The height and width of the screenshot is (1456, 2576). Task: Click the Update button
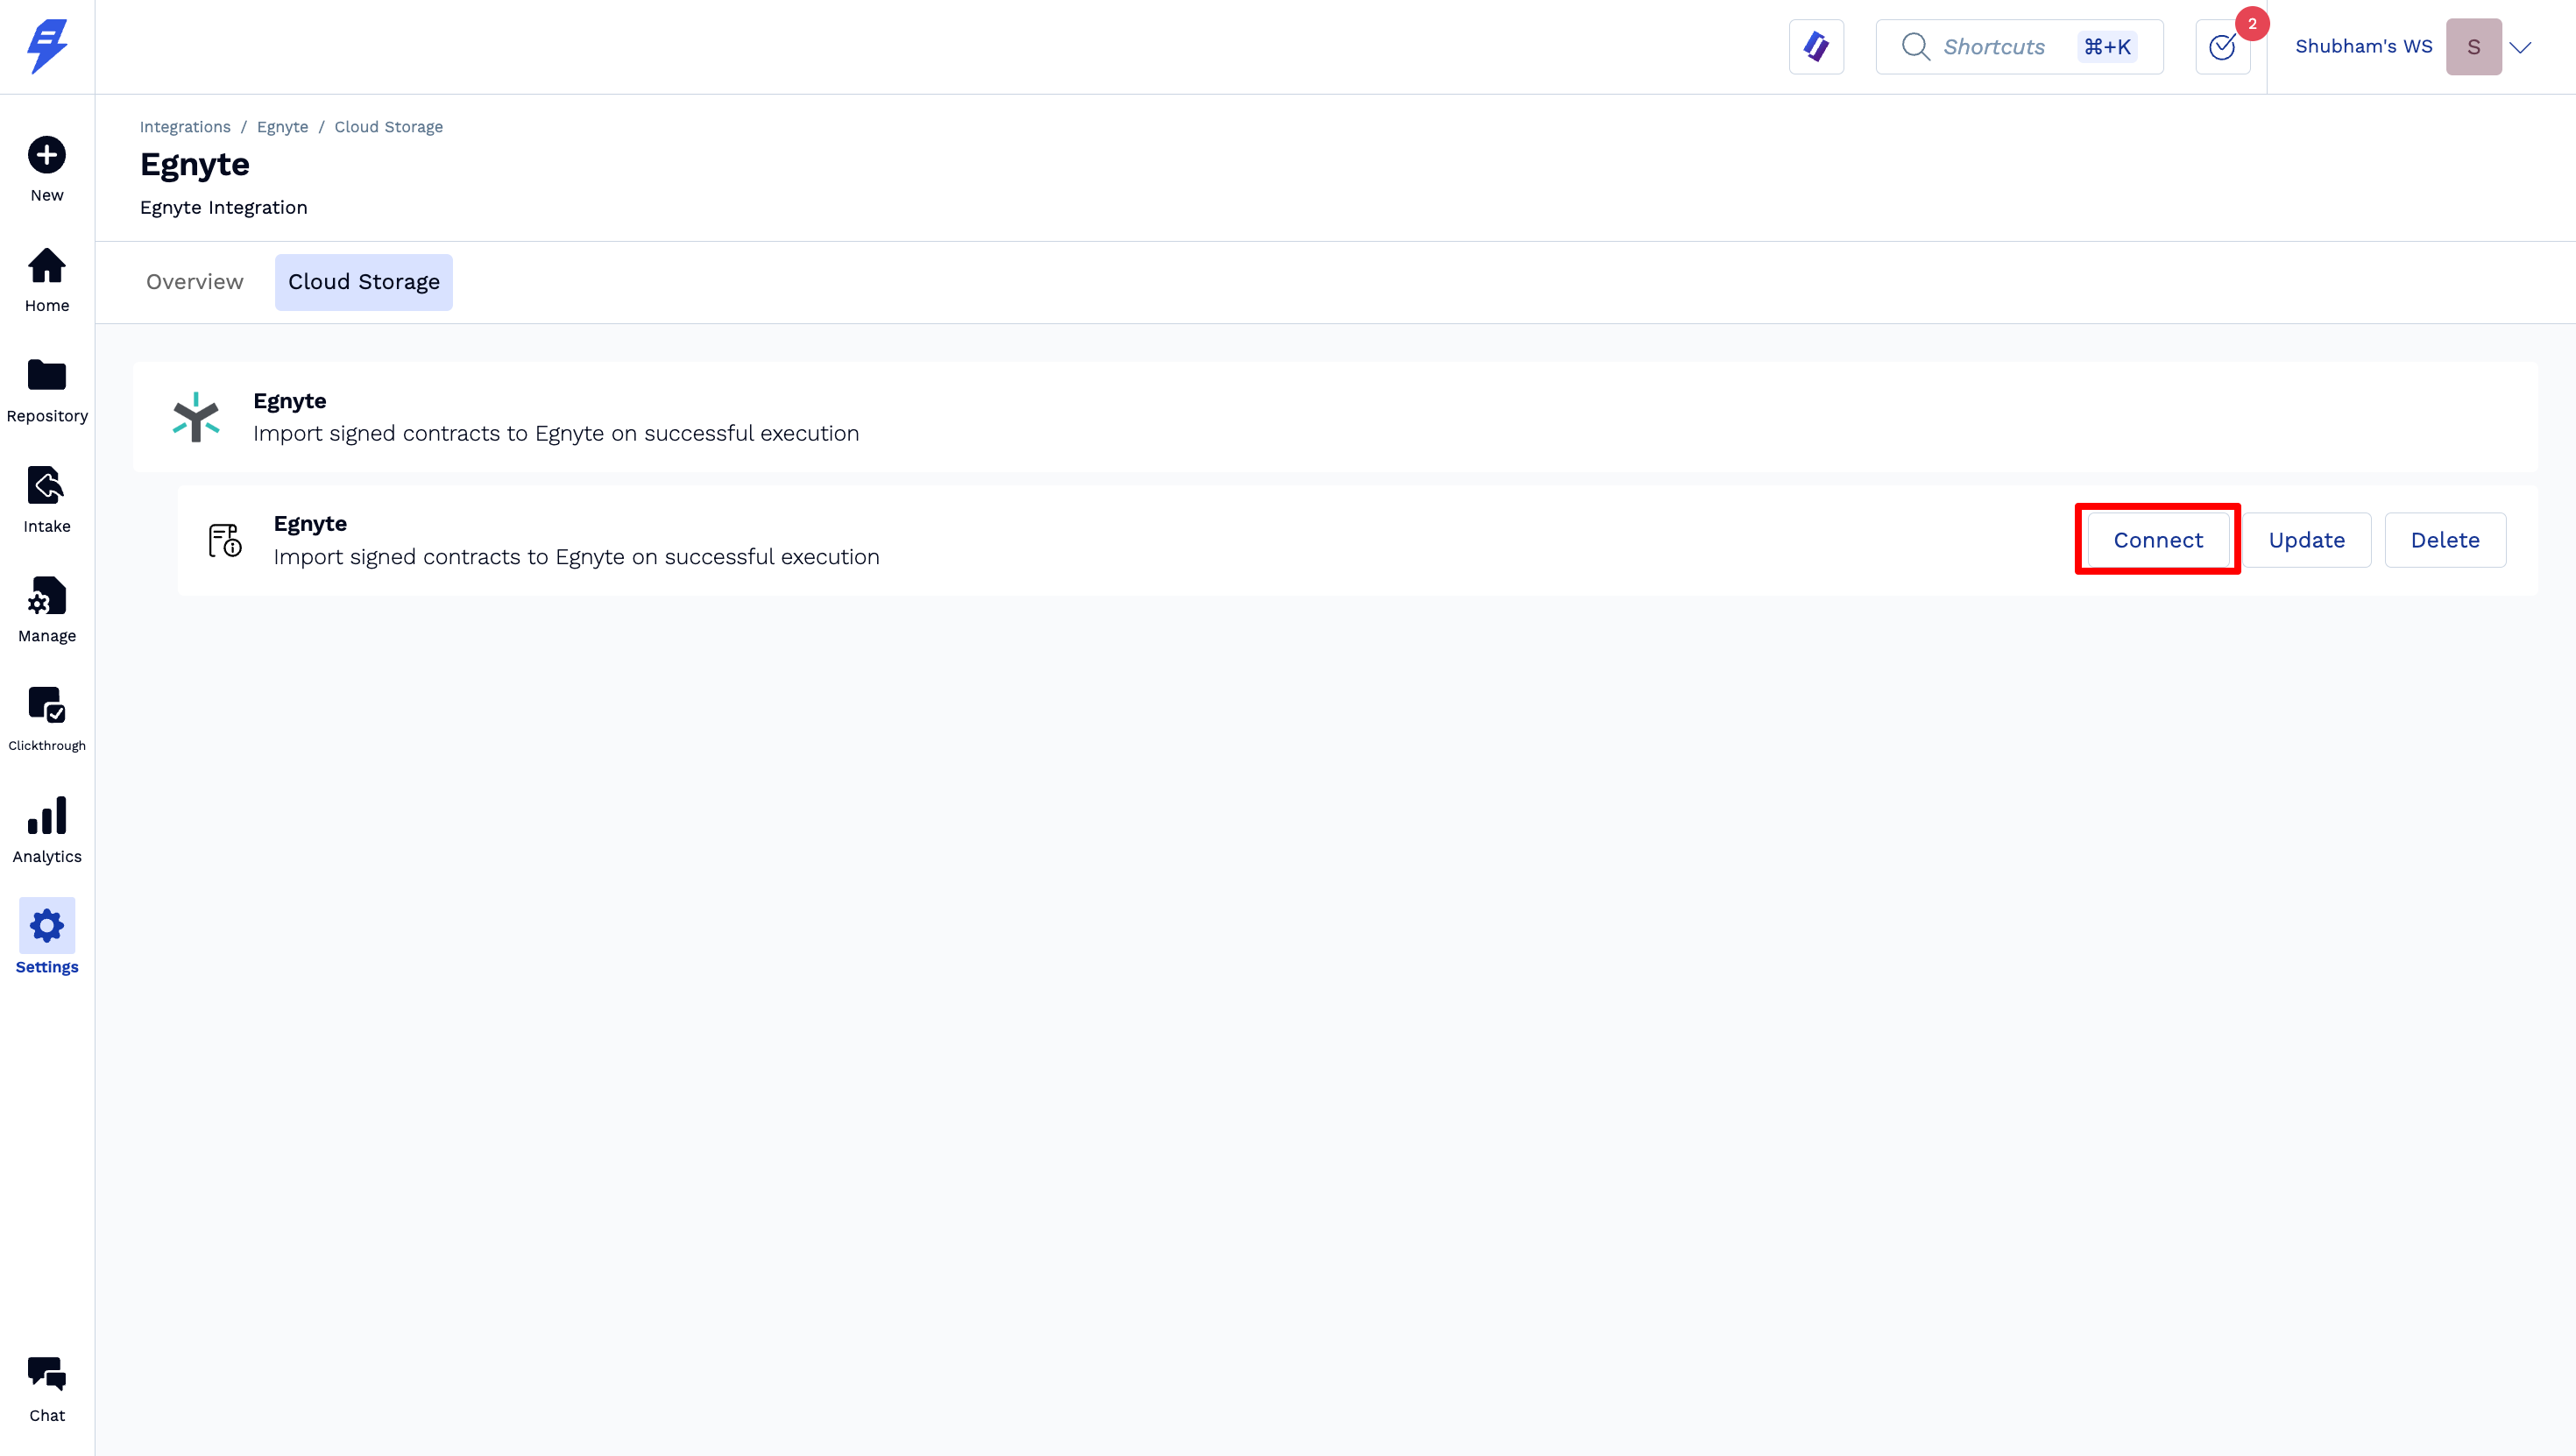coord(2306,540)
